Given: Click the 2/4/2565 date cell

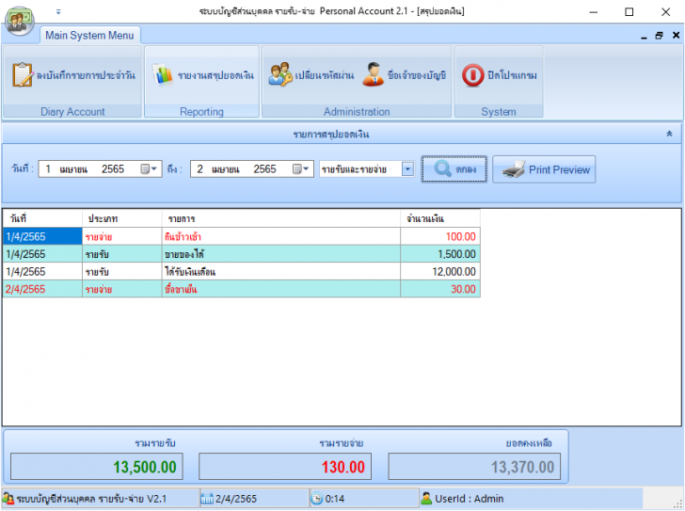Looking at the screenshot, I should click(x=42, y=289).
